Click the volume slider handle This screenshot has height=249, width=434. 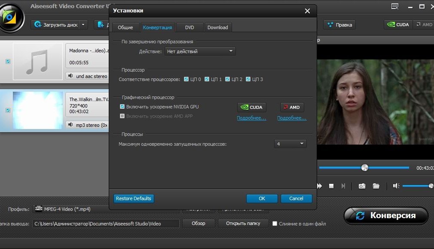click(x=431, y=186)
